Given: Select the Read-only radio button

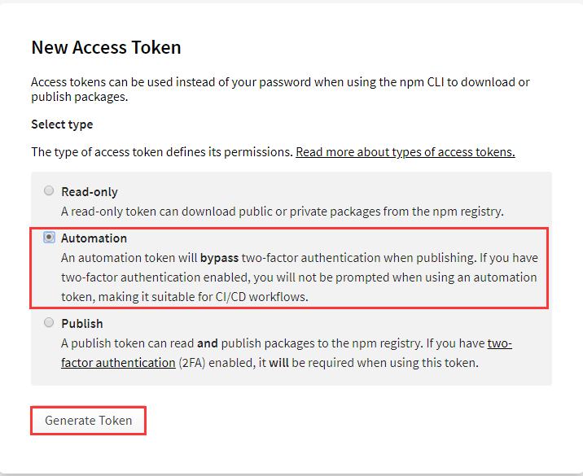Looking at the screenshot, I should 49,191.
